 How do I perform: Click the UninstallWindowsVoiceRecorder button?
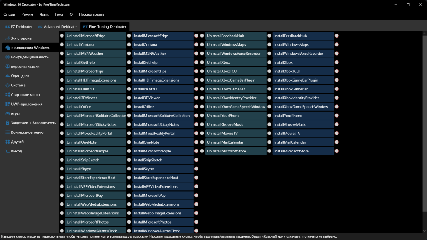236,54
